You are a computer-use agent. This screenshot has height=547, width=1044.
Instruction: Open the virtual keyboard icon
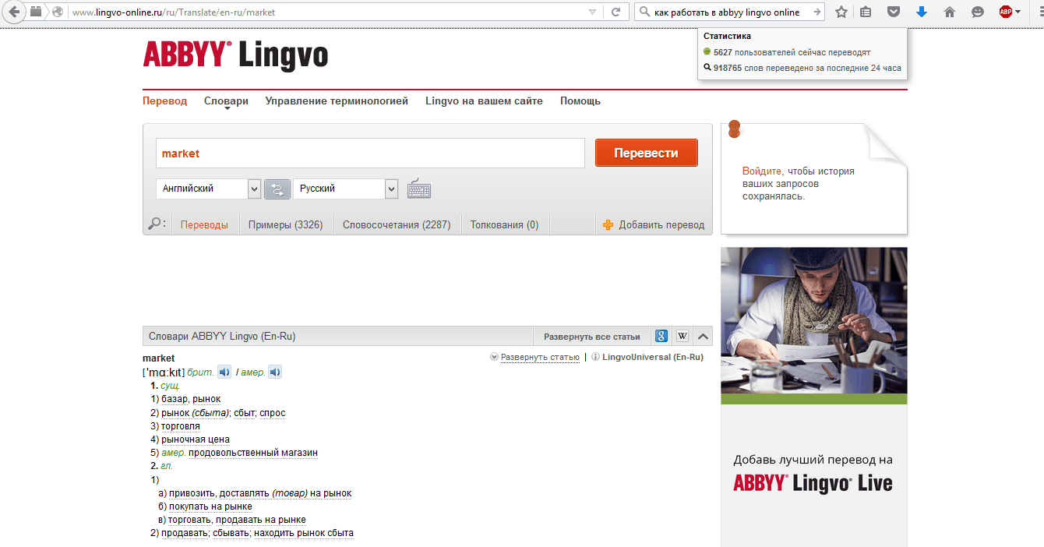418,189
